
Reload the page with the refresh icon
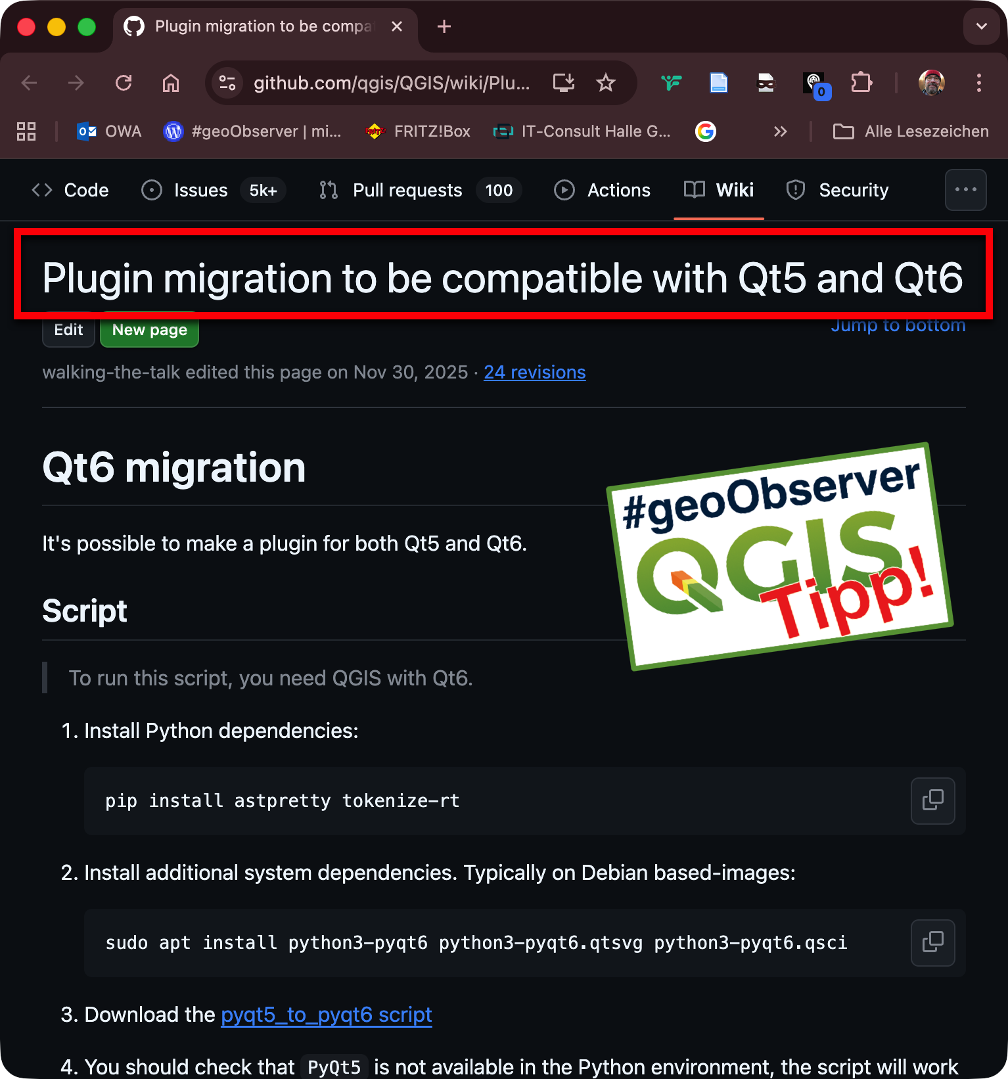124,83
